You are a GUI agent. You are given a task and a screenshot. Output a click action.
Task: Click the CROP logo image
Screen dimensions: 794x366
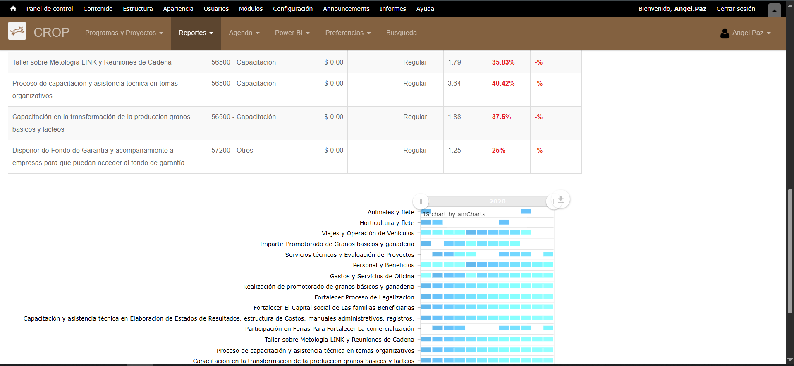(x=17, y=31)
